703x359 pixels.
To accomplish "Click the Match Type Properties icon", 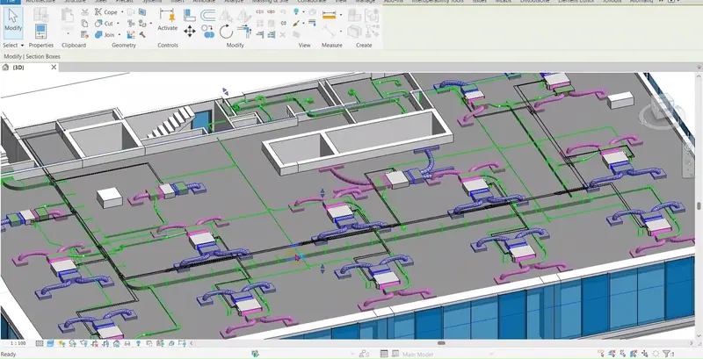I will [84, 34].
